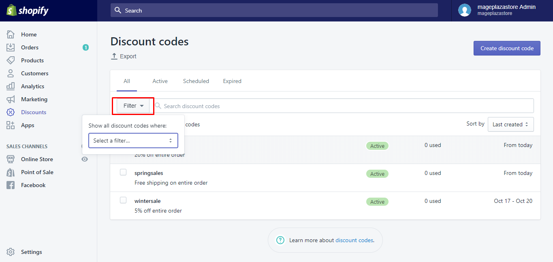Viewport: 553px width, 262px height.
Task: Open the Analytics bar chart icon
Action: click(x=11, y=86)
